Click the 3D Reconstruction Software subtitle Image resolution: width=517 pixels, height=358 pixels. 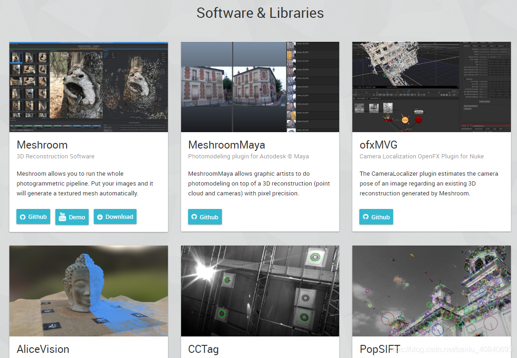[x=55, y=156]
